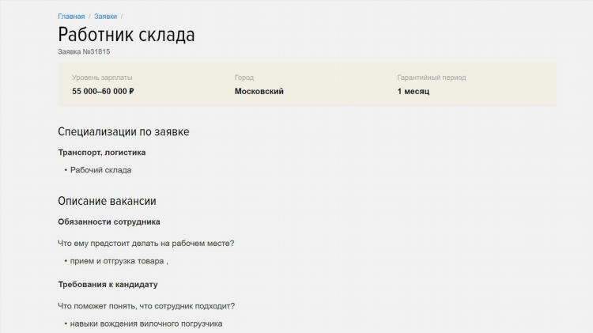Click the Гарантийный период label
This screenshot has height=333, width=593.
(432, 78)
